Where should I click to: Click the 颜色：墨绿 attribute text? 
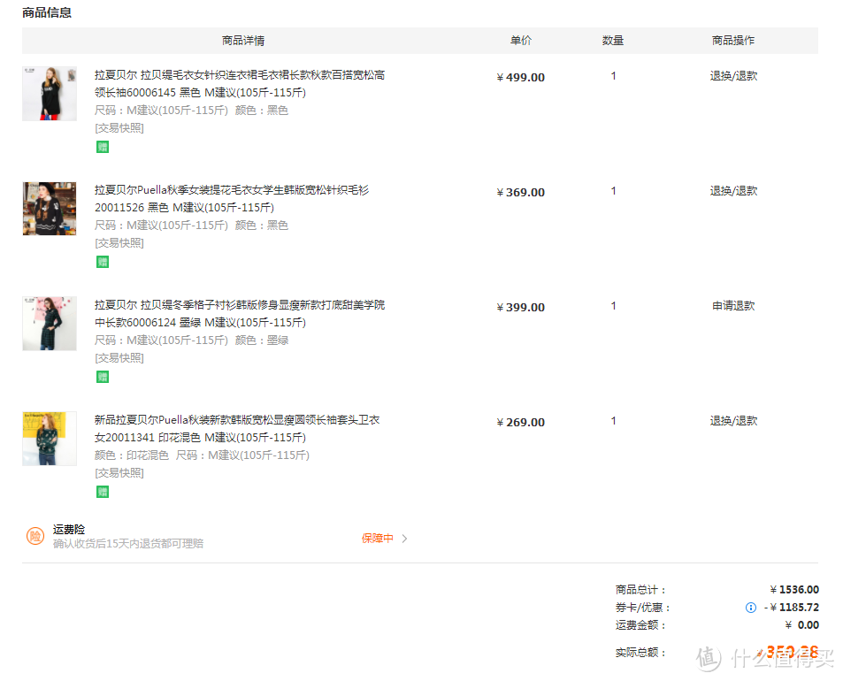coord(262,340)
